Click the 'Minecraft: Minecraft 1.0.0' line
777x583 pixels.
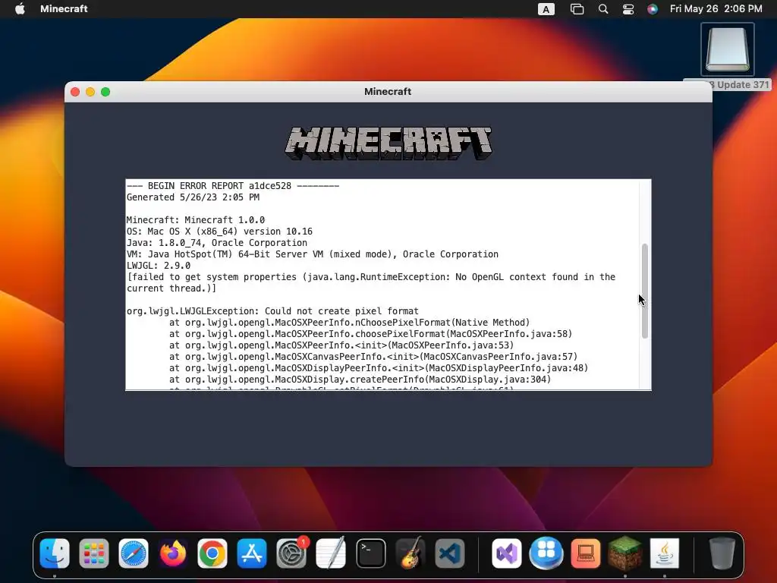click(196, 220)
